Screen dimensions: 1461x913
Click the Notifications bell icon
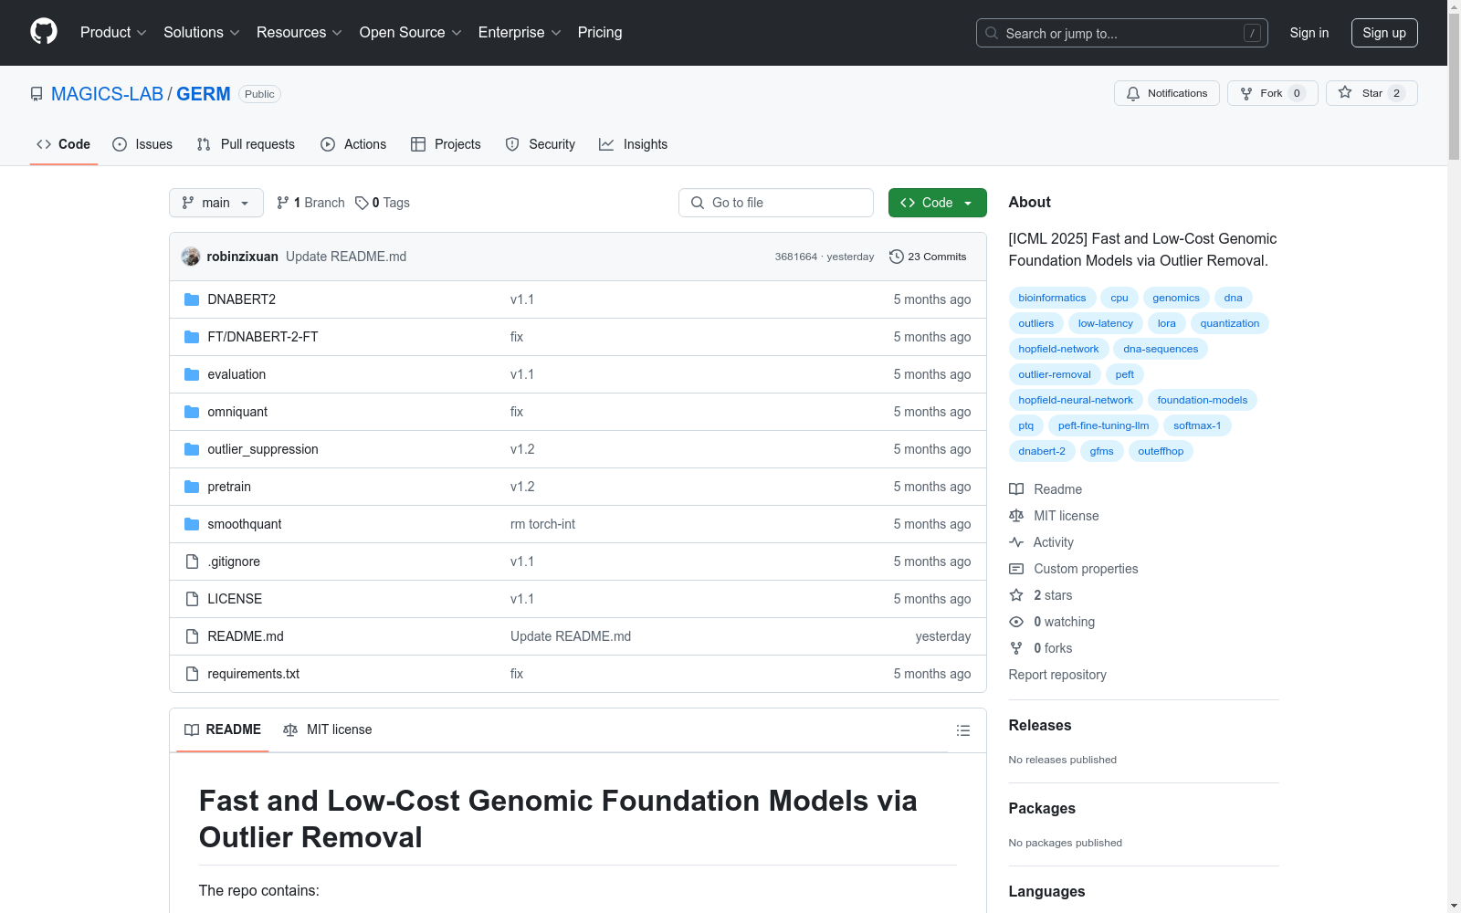click(x=1133, y=93)
